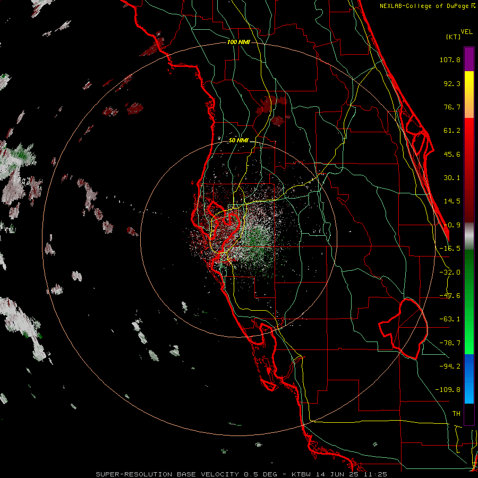
Task: Click the 45.6 velocity scale value
Action: (x=452, y=154)
